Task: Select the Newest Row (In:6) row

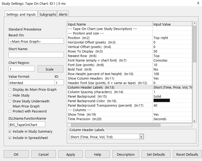Action: (129, 56)
